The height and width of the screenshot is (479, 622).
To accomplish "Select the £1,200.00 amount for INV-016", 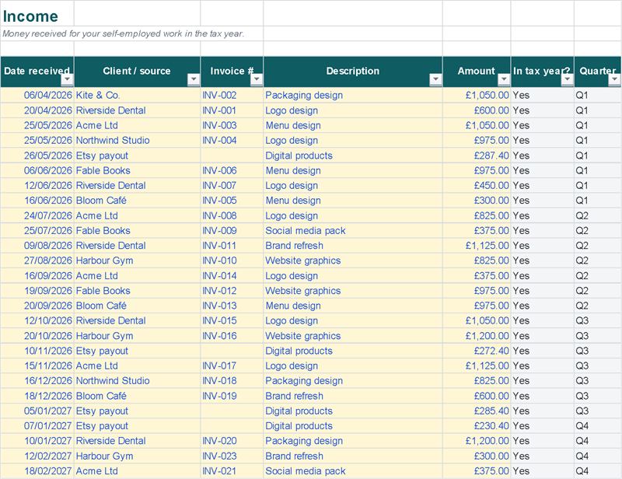I will click(x=477, y=336).
